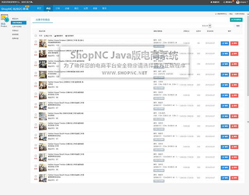Open the last sidebar item 品牌申请
The image size is (249, 195).
coord(15,39)
